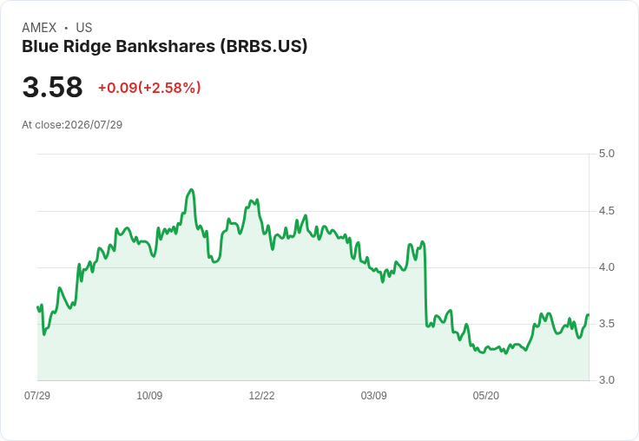Image resolution: width=639 pixels, height=441 pixels.
Task: Click the +0.09(+2.58%) price change
Action: pyautogui.click(x=149, y=88)
